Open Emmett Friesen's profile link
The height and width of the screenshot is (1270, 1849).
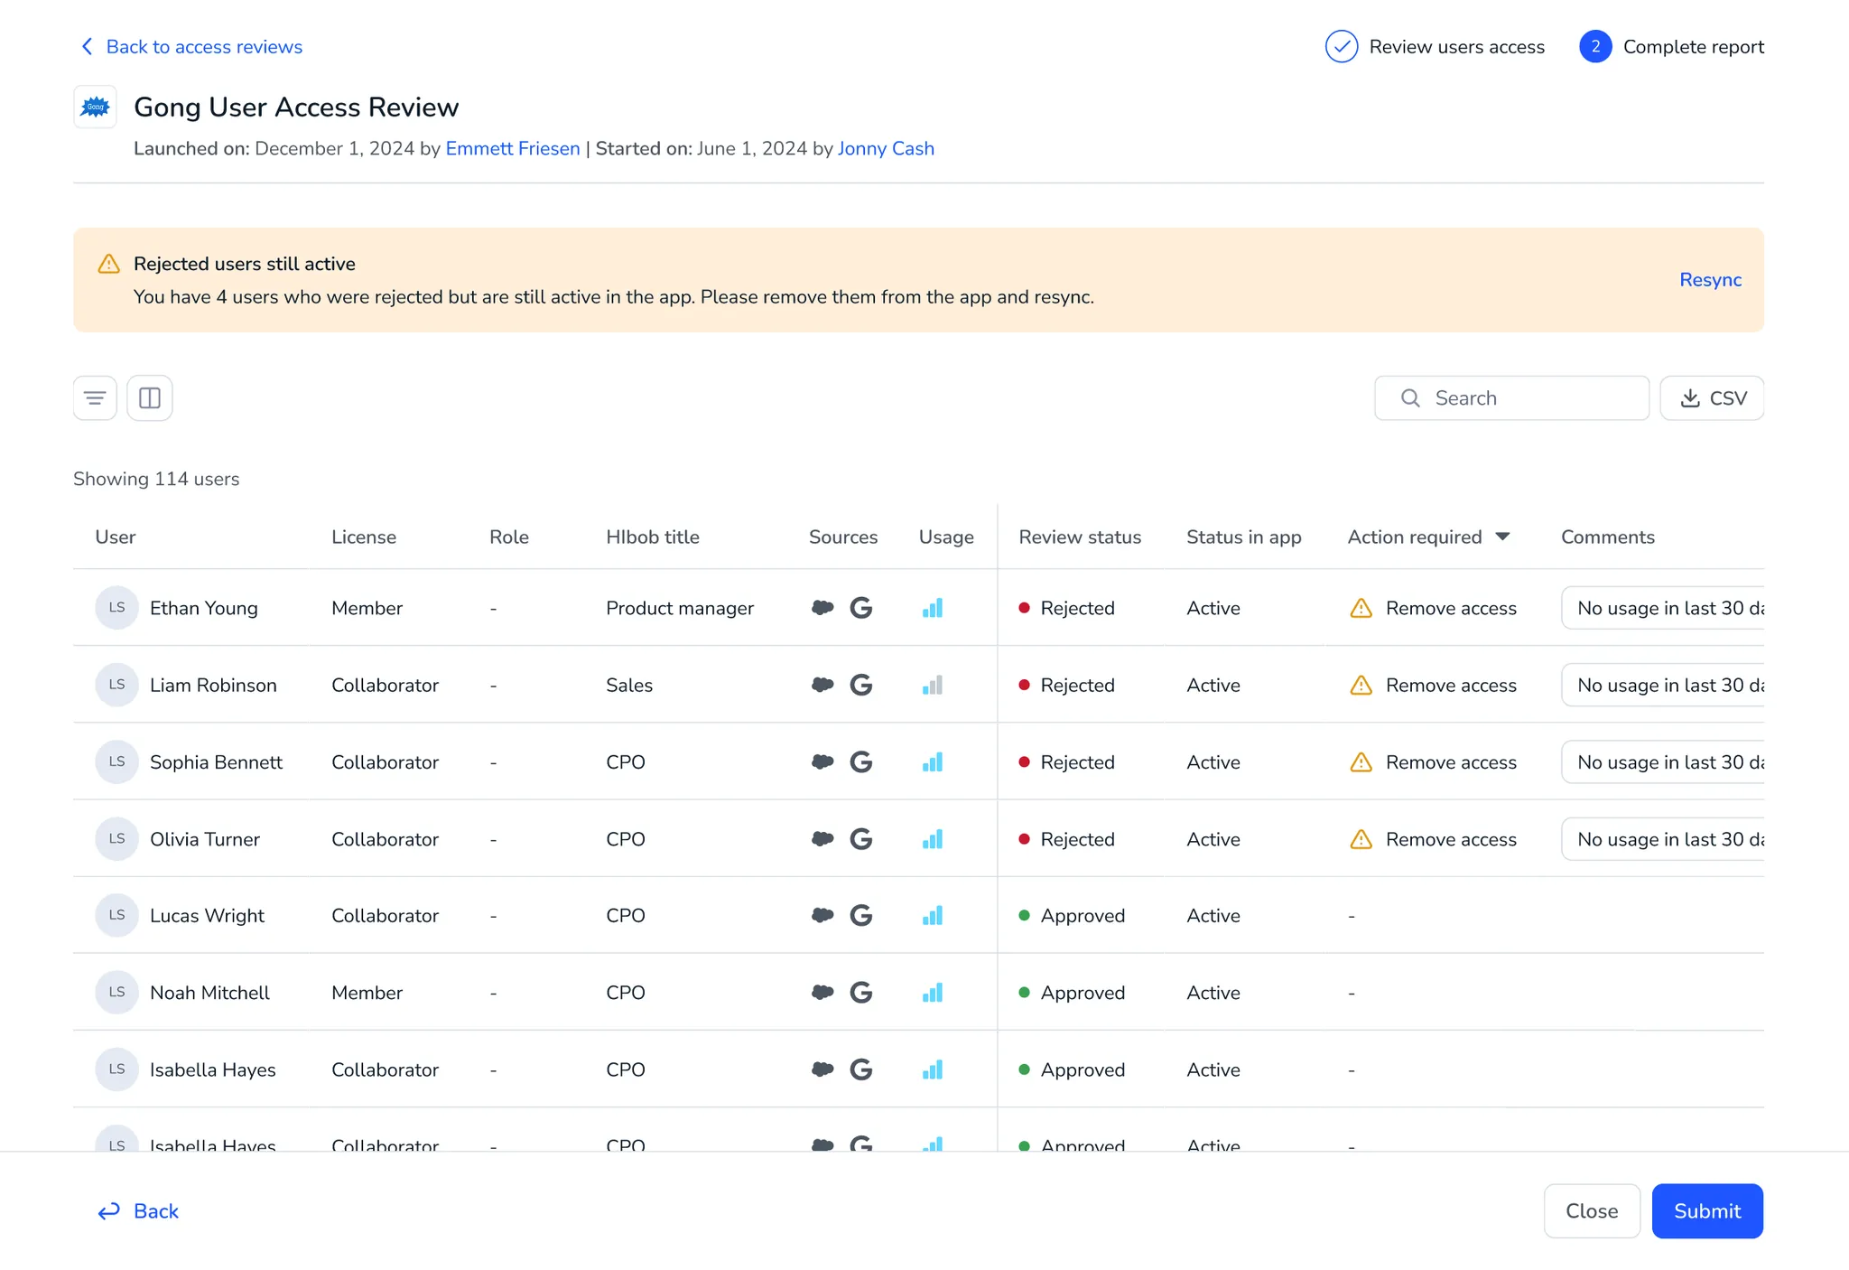[x=513, y=149]
